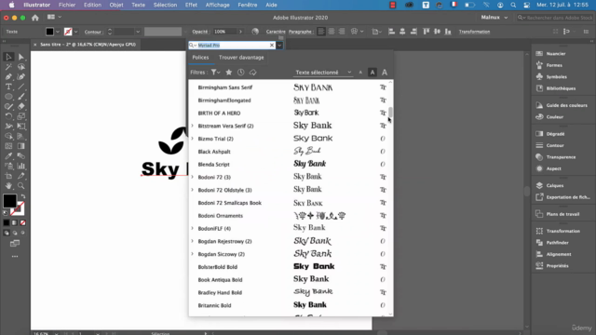Expand the BodoniFLF font family

tap(193, 228)
